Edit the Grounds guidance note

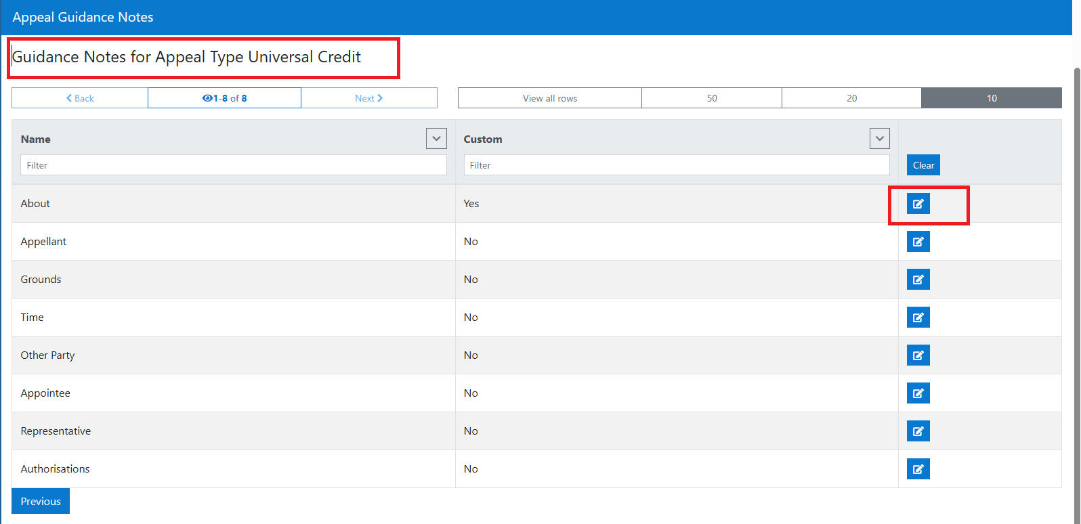pyautogui.click(x=918, y=280)
